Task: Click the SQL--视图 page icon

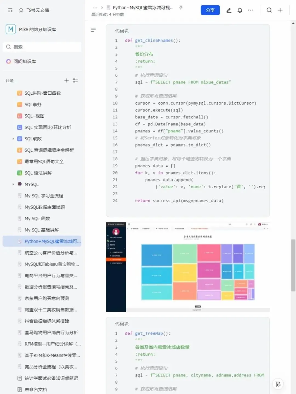Action: [20, 116]
